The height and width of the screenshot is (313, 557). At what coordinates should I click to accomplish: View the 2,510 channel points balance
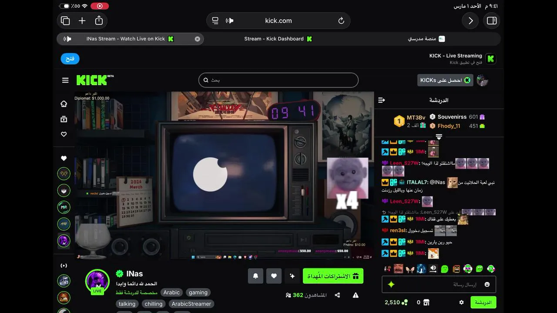(x=396, y=302)
